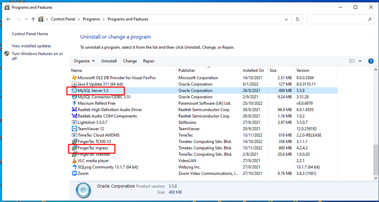Click version '6.0.1.8555' cell
The image size is (379, 202).
305,110
